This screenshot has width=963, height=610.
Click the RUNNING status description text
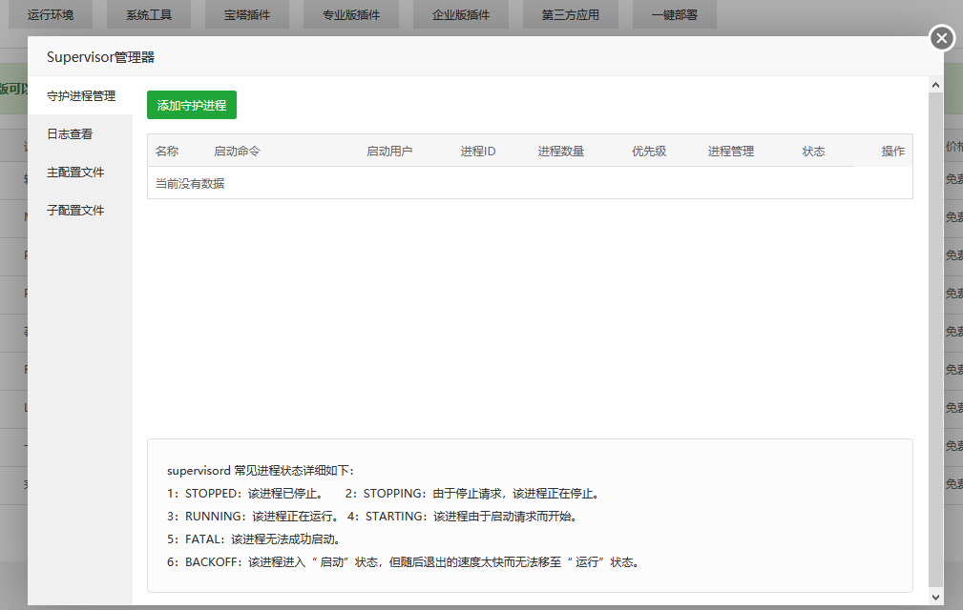254,517
